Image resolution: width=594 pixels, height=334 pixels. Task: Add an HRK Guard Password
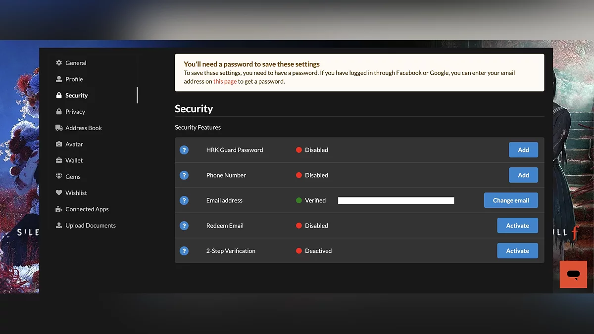[x=523, y=150]
